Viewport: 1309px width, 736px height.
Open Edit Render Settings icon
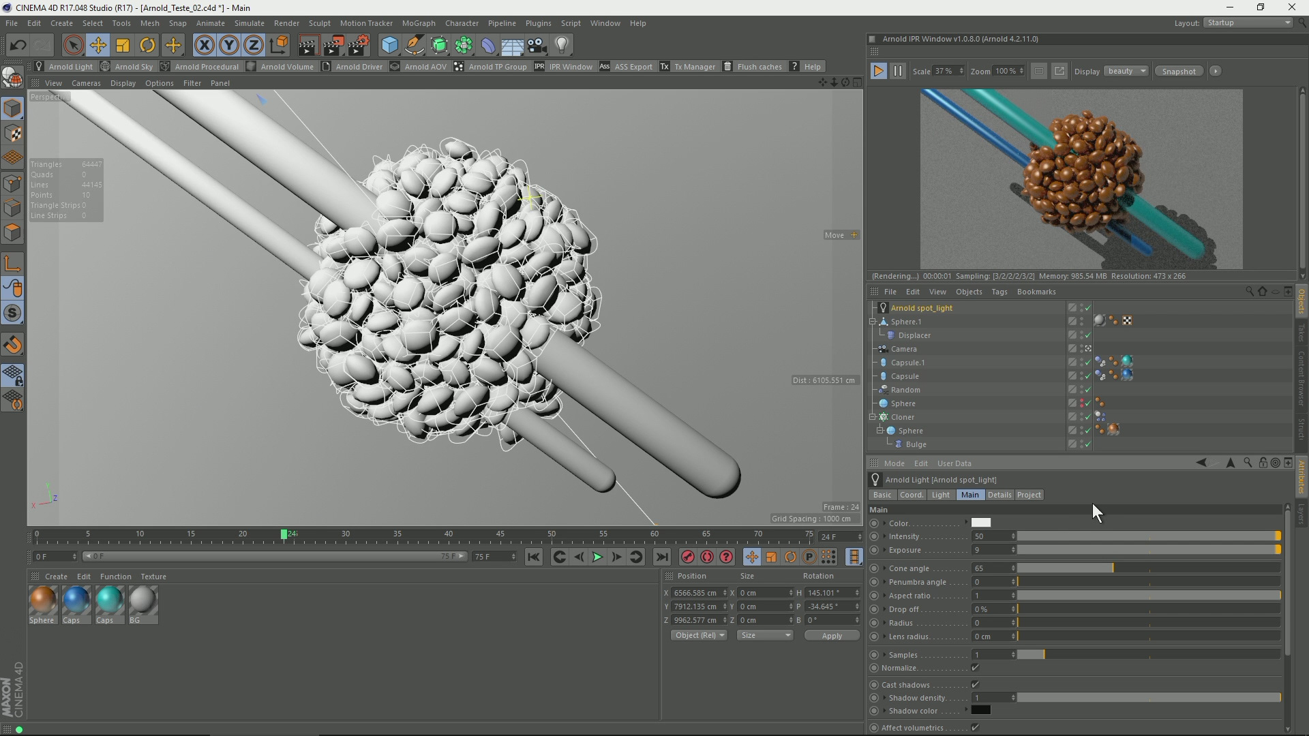pyautogui.click(x=359, y=46)
